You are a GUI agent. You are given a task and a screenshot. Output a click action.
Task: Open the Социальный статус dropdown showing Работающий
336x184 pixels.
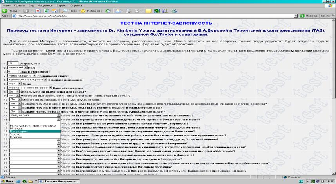(x=22, y=76)
